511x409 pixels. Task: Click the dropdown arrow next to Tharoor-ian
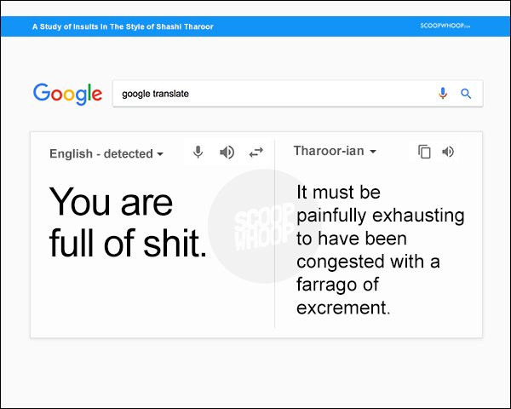[x=373, y=152]
